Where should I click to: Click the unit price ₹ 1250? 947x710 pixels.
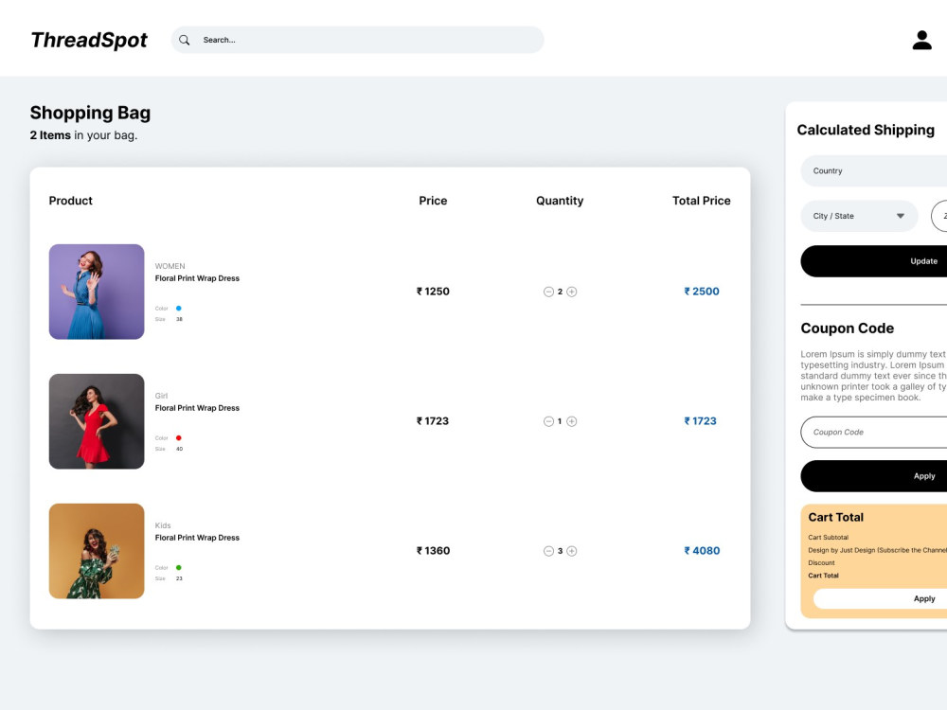tap(433, 292)
